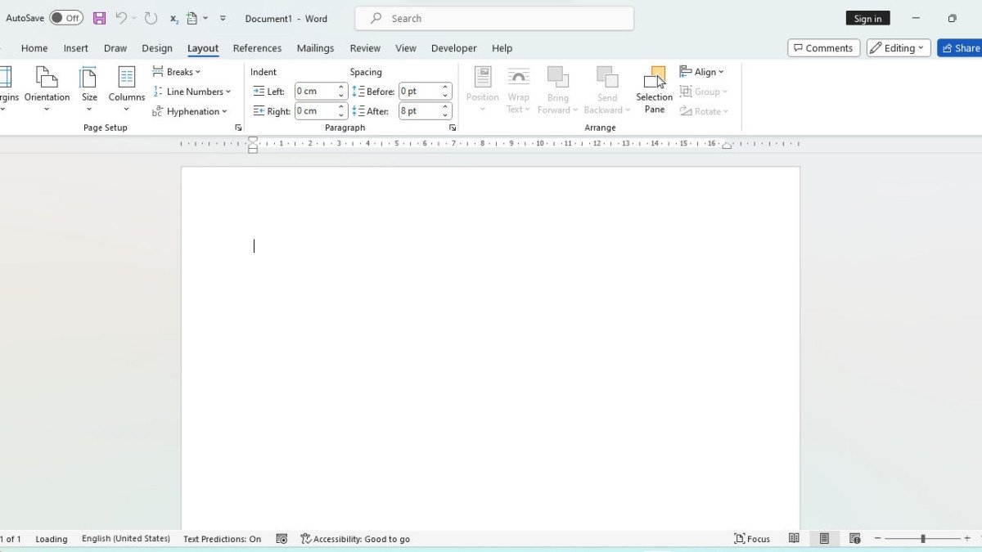Click the Read Mode icon in status bar
Viewport: 982px width, 552px height.
(x=794, y=538)
